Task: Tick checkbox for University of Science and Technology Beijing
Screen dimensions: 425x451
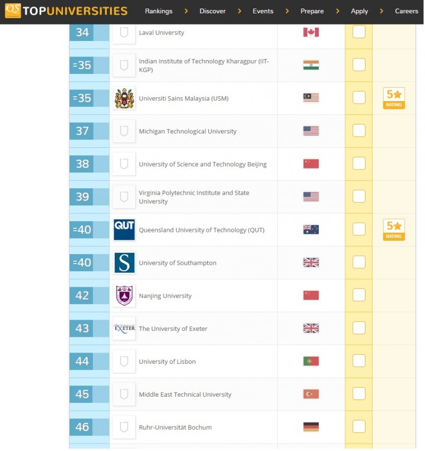Action: (359, 163)
